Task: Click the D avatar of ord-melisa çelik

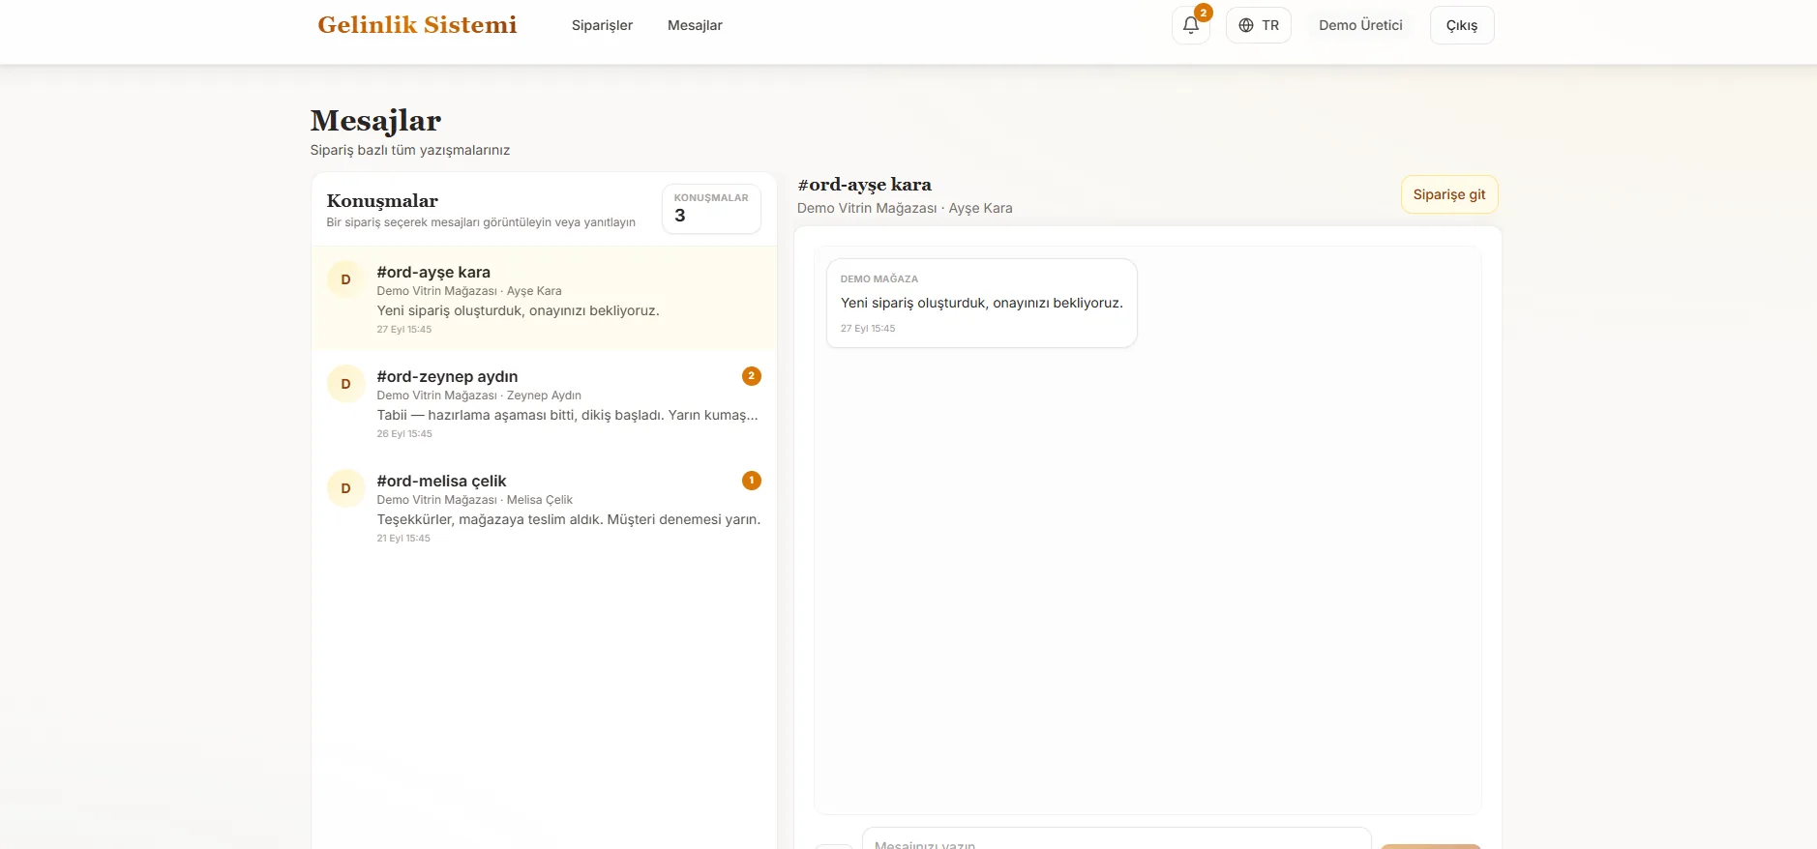Action: 345,488
